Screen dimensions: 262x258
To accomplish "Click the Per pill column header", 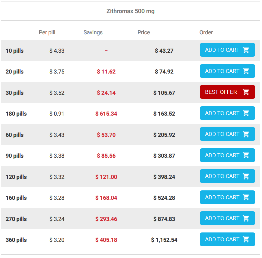I will [47, 32].
